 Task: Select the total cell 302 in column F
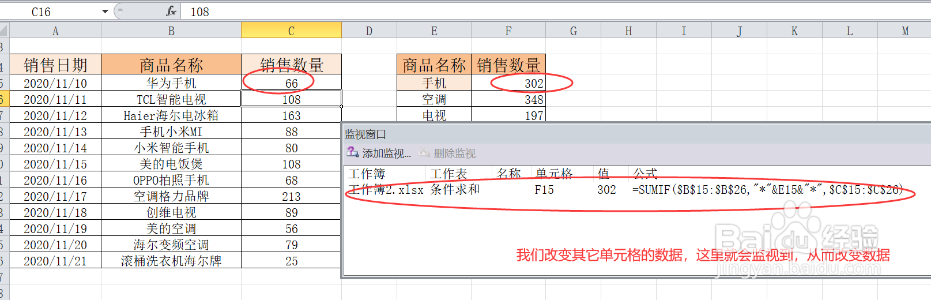pyautogui.click(x=508, y=83)
